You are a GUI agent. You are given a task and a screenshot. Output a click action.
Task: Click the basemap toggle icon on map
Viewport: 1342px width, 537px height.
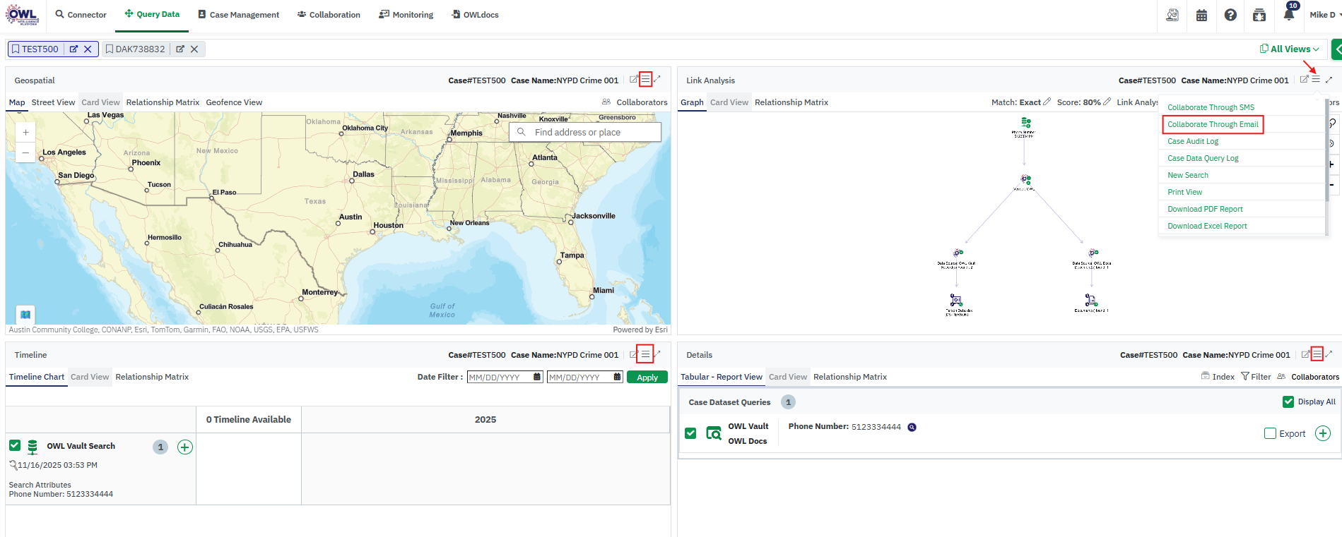[x=25, y=314]
